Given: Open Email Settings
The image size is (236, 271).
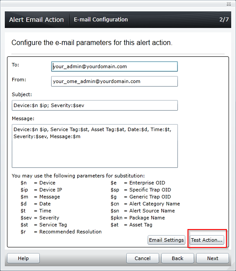Looking at the screenshot, I should point(167,240).
